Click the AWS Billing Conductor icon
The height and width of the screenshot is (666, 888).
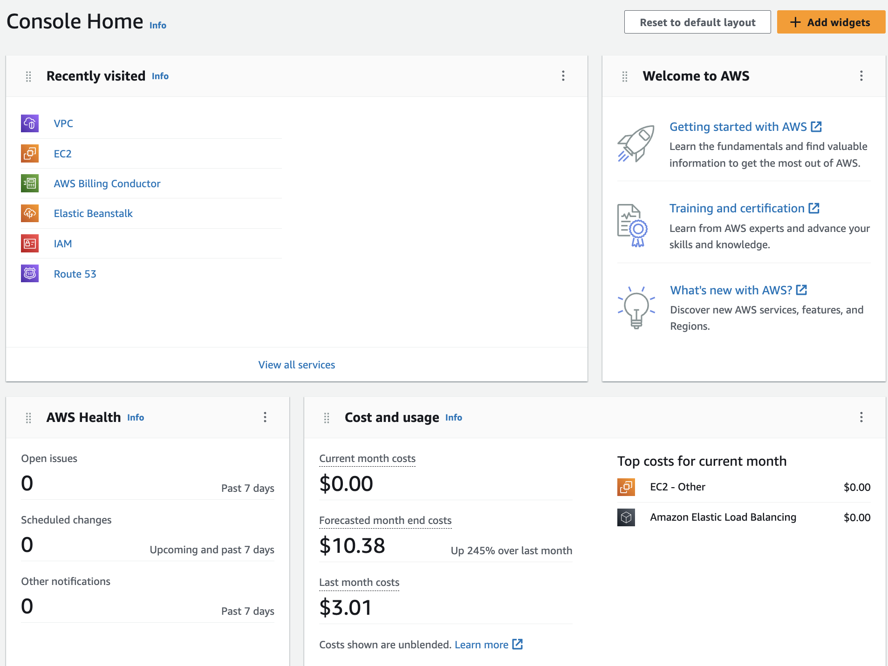(x=30, y=183)
